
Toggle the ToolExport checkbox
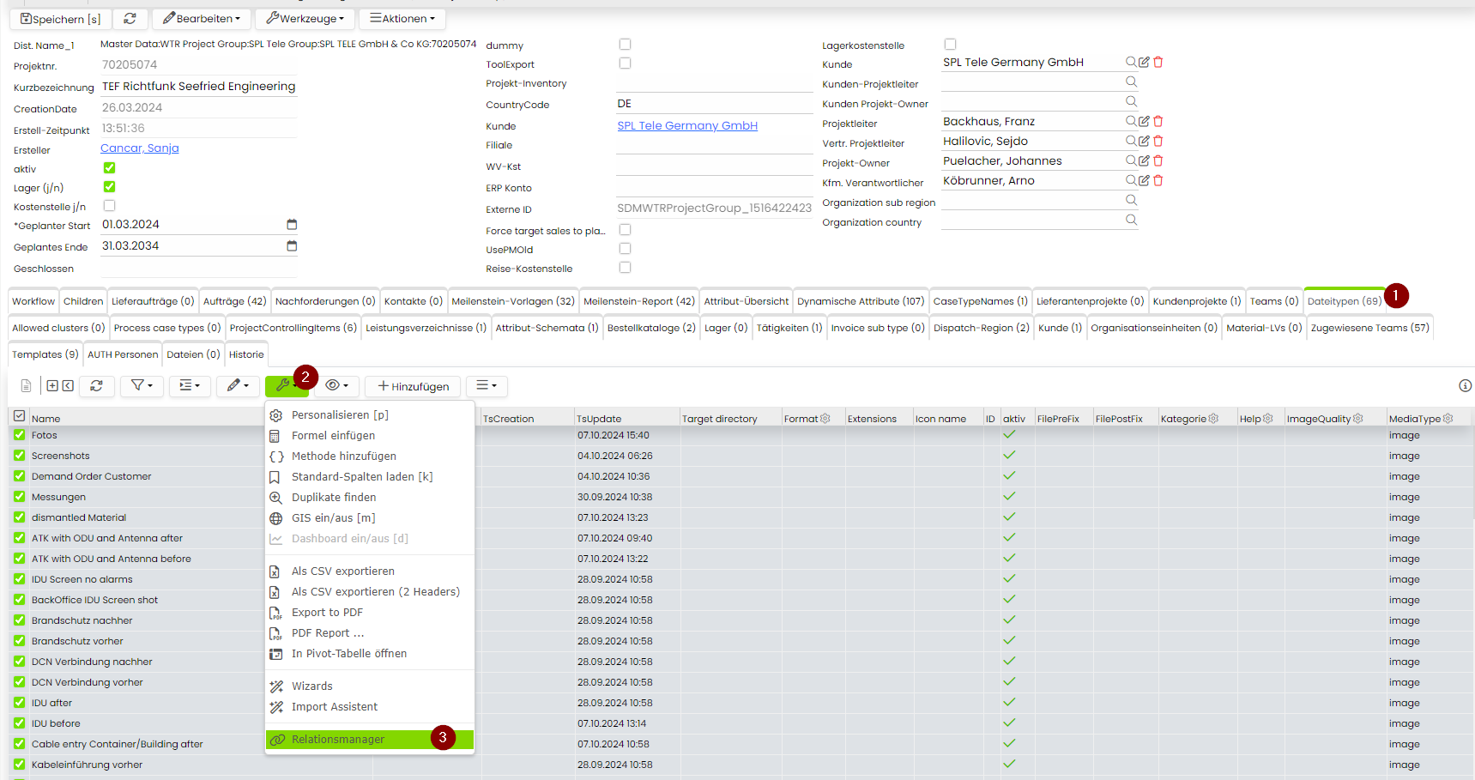[x=625, y=63]
